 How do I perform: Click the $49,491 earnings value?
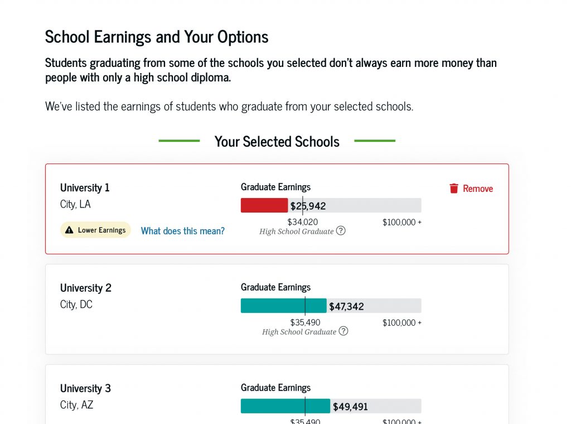(350, 407)
